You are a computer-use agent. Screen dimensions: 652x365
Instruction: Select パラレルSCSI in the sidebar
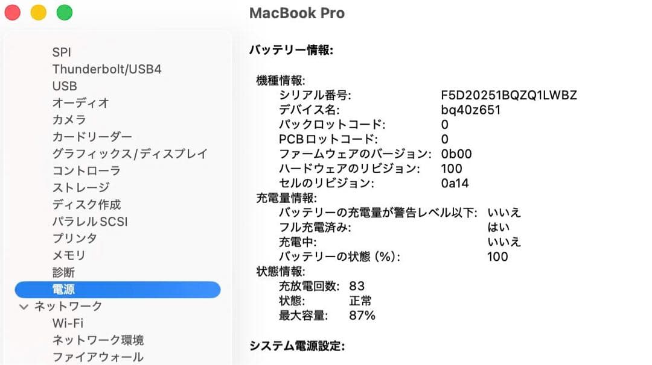(89, 222)
